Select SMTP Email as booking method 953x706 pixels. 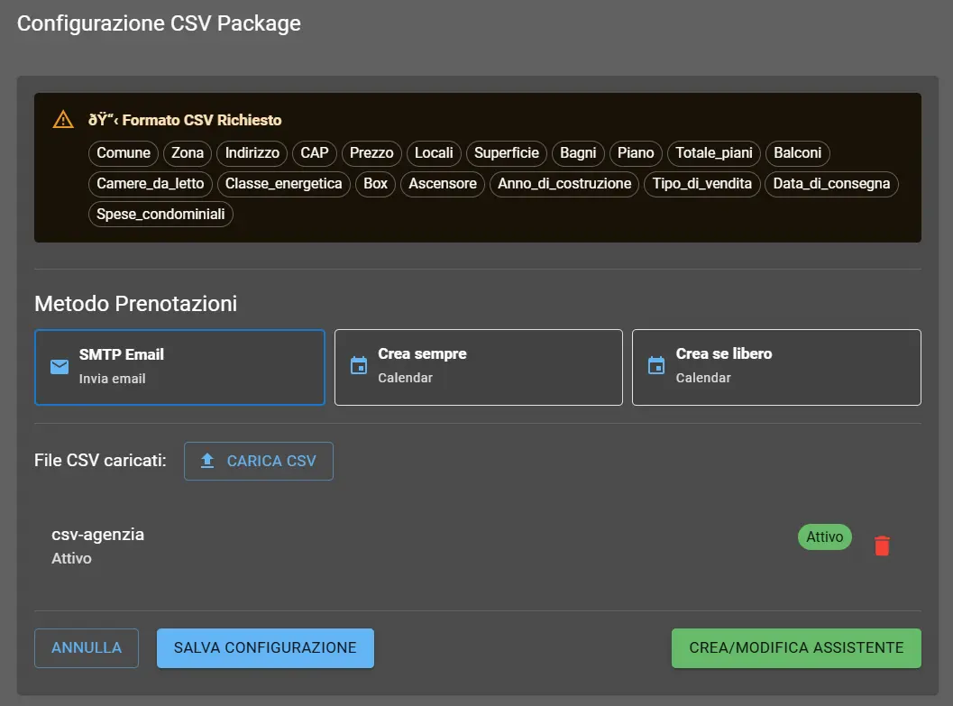tap(179, 366)
